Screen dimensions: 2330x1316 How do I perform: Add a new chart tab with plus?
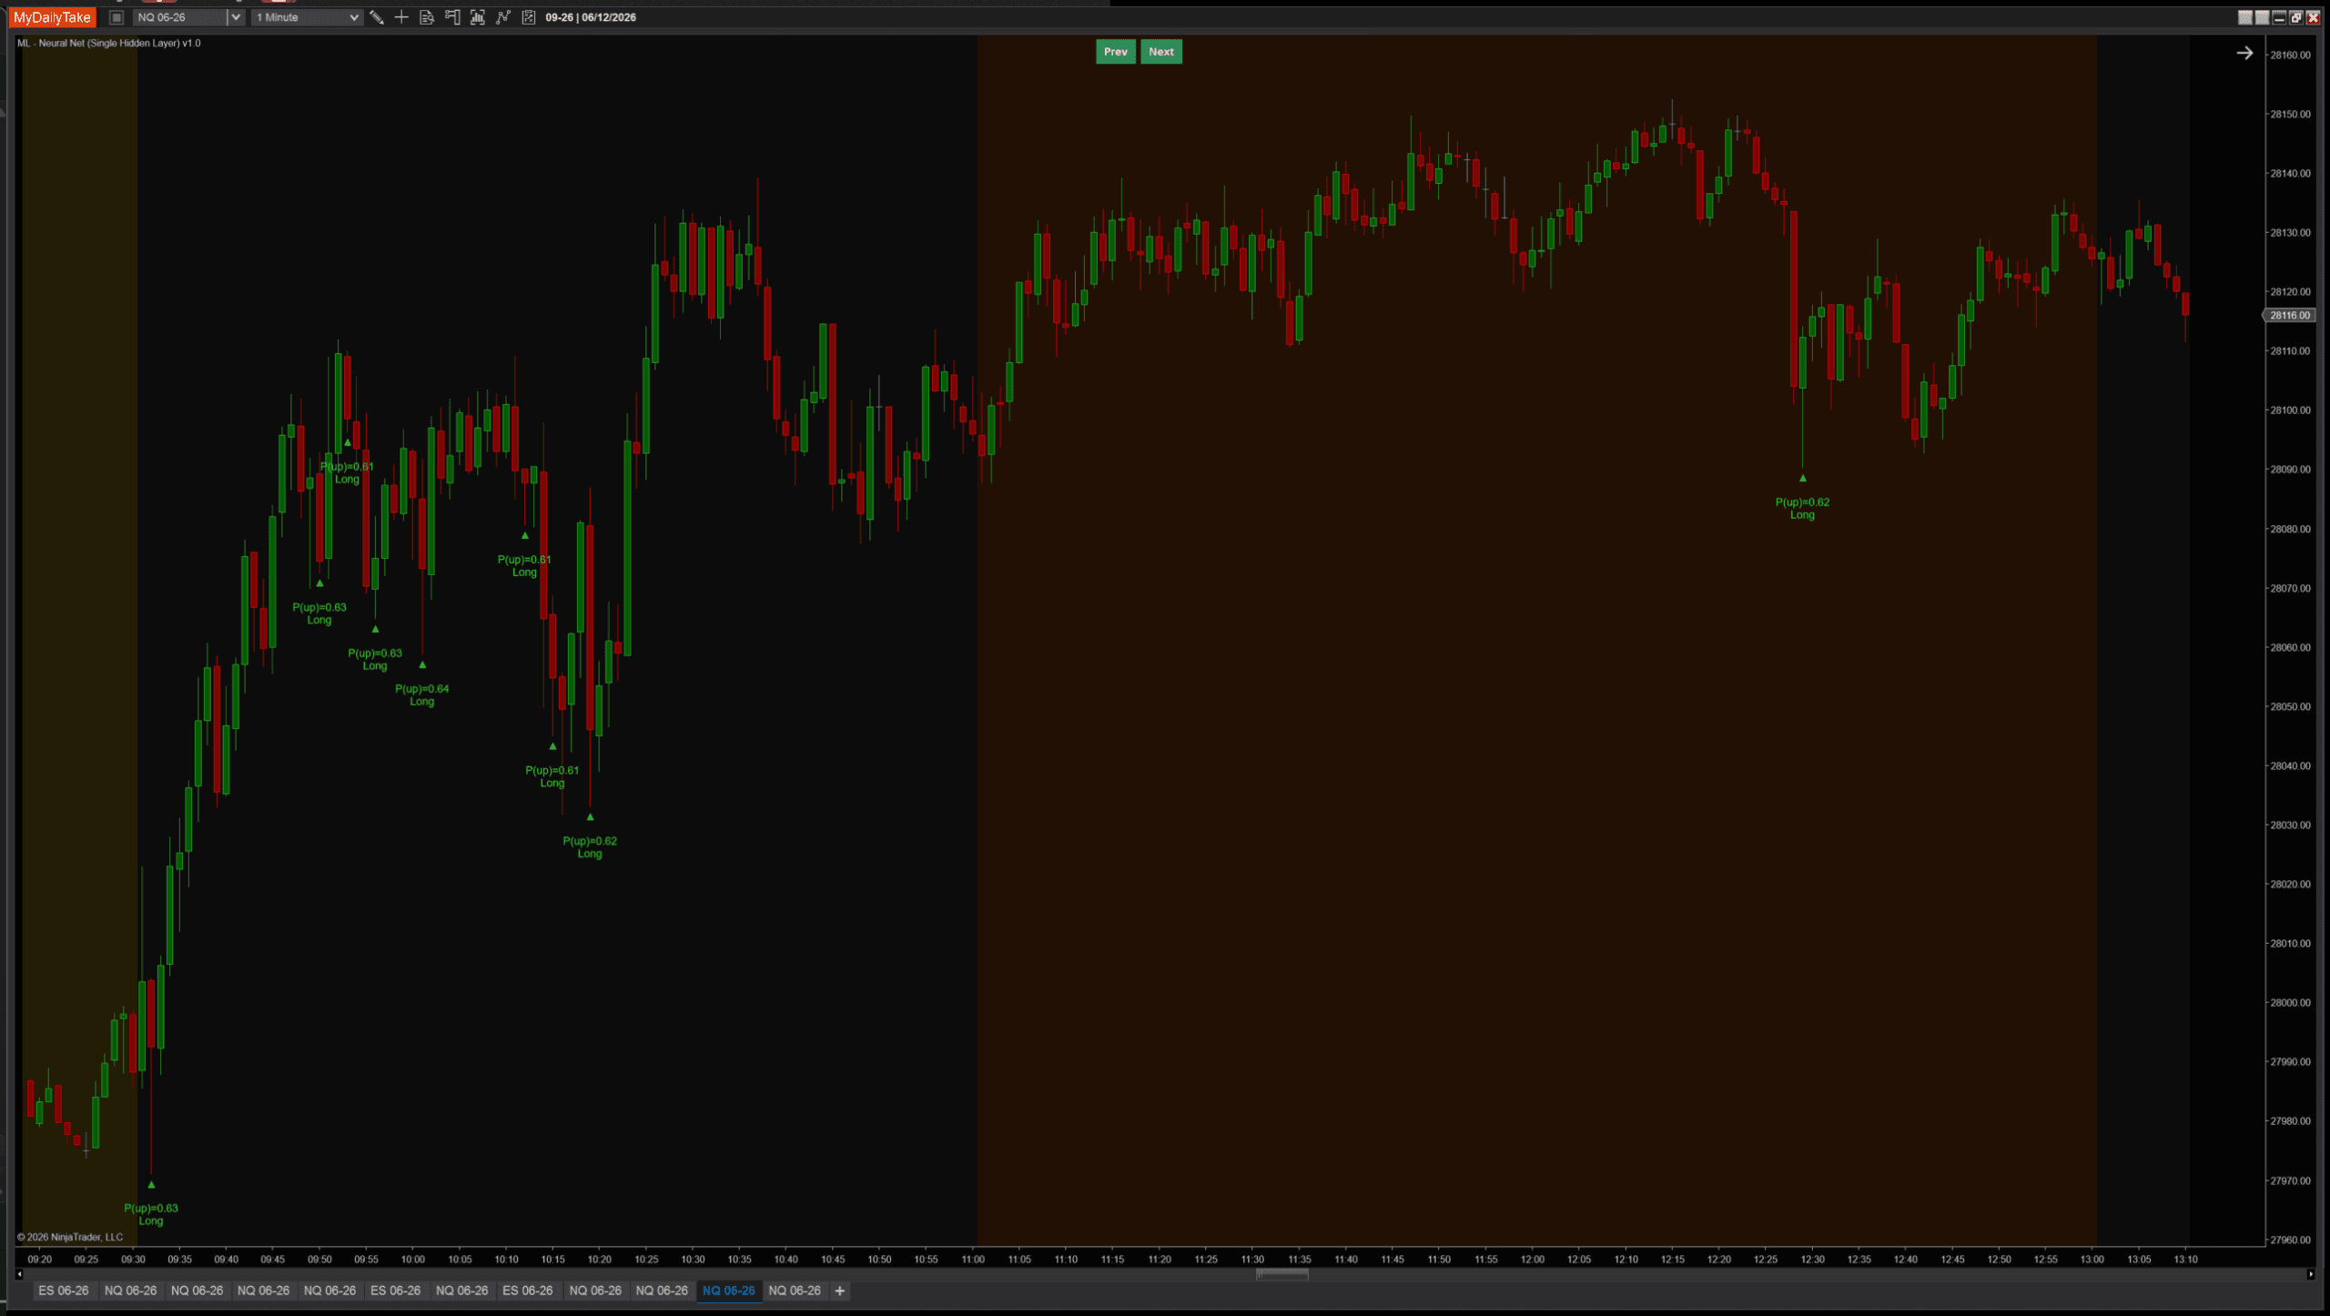[839, 1291]
